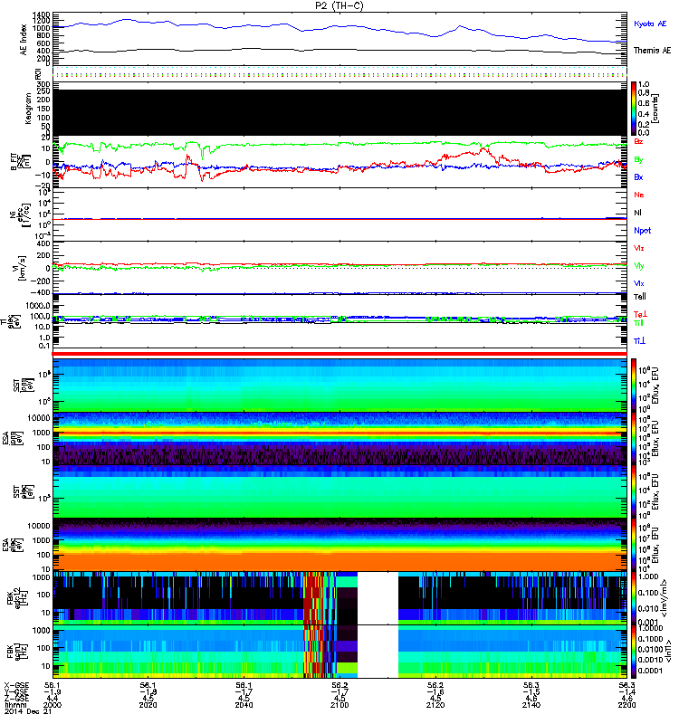Select the red Ne density label
The image size is (679, 724).
pyautogui.click(x=638, y=195)
